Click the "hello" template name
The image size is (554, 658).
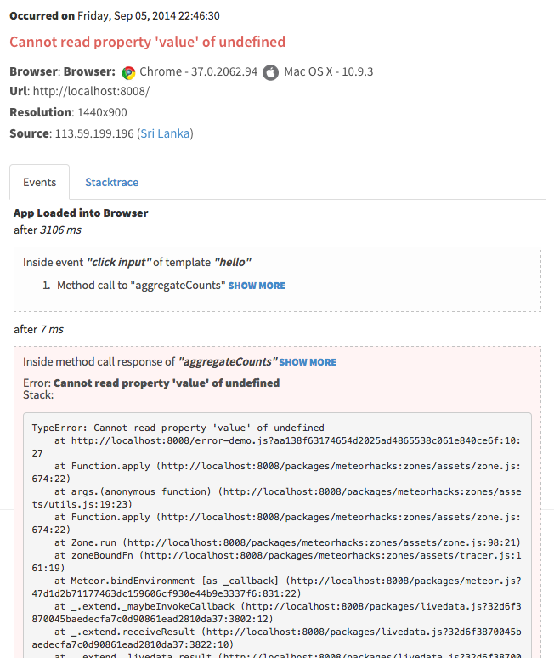(x=232, y=263)
